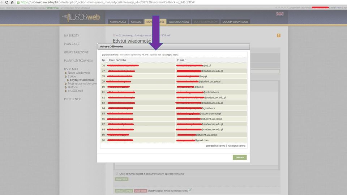
Task: Click the @wp.pl email in row 78
Action: [x=192, y=76]
